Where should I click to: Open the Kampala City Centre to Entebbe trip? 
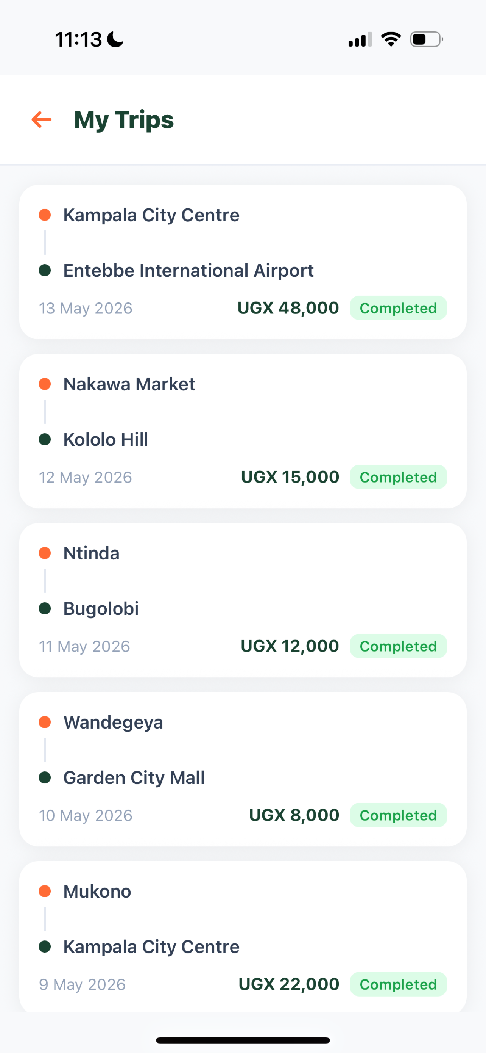[243, 262]
